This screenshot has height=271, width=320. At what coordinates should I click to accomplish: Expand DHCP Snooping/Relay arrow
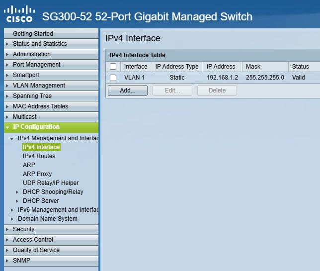coord(17,192)
